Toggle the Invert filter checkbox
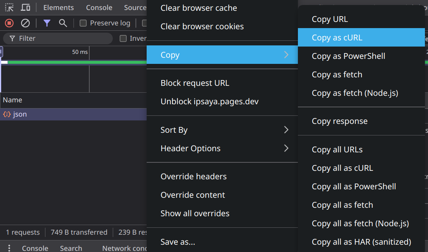This screenshot has width=428, height=252. 123,38
